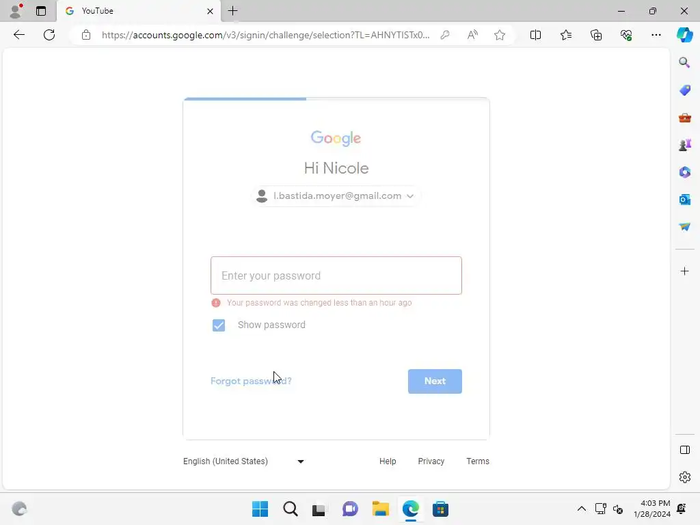View site information lock icon
The image size is (700, 525).
(86, 35)
